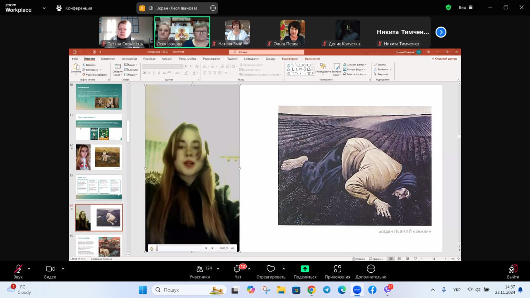Select slide 12 thumbnail

[99, 157]
